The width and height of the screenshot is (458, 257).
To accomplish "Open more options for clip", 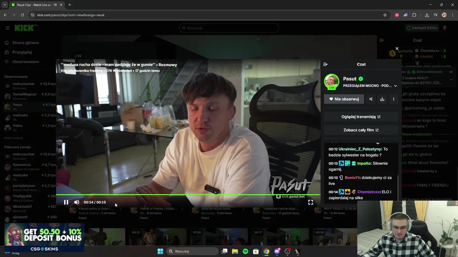I will pos(394,99).
